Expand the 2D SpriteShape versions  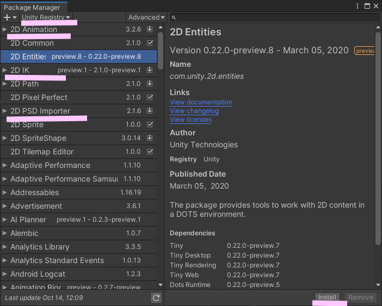(4, 138)
